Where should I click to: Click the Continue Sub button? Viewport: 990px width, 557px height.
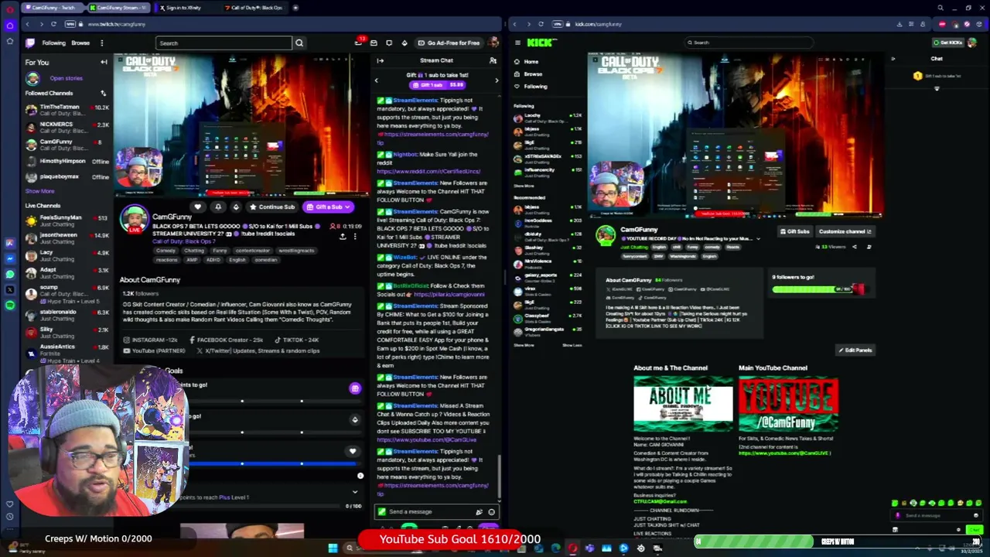point(272,207)
